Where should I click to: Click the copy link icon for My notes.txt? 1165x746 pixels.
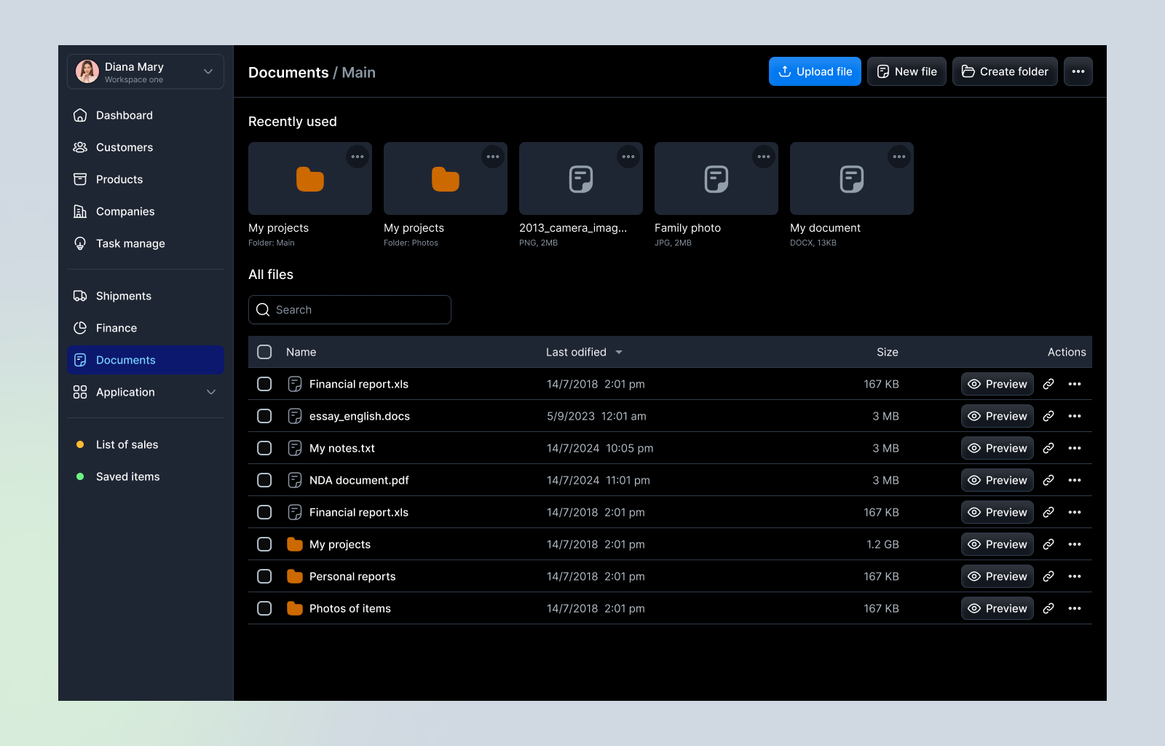point(1048,448)
